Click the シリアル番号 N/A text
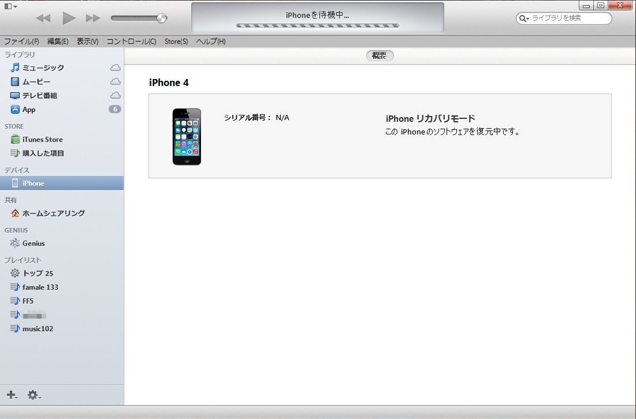This screenshot has width=636, height=419. pyautogui.click(x=256, y=118)
